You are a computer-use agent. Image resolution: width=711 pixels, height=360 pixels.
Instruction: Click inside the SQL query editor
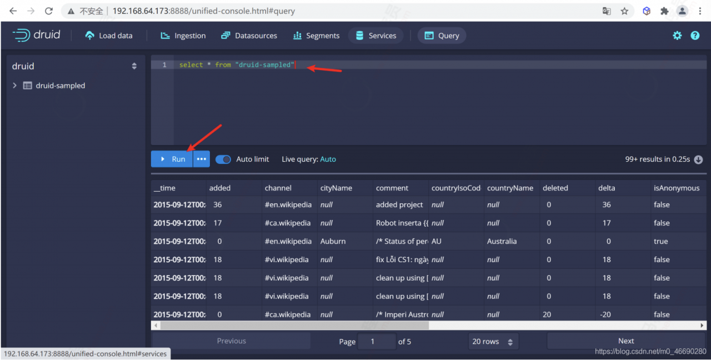428,100
